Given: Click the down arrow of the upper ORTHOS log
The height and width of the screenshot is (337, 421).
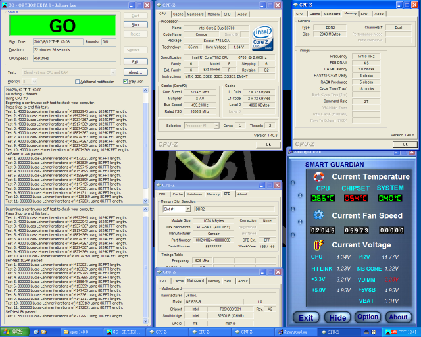Looking at the screenshot, I should coord(145,201).
